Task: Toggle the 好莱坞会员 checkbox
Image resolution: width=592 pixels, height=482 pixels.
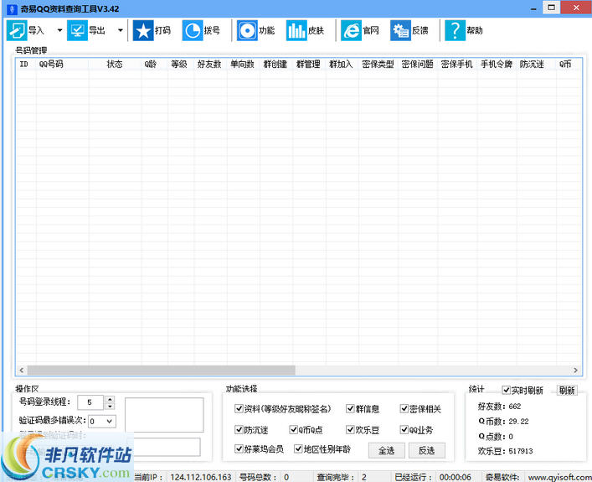Action: 239,448
